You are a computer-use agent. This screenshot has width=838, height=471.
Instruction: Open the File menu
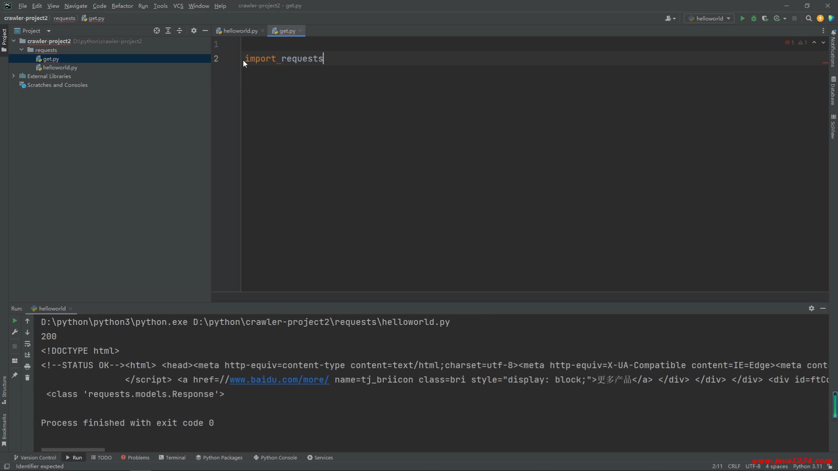(x=23, y=6)
